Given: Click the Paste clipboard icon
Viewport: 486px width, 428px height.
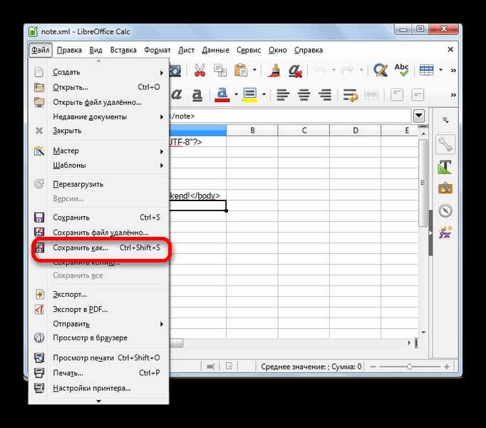Looking at the screenshot, I should click(241, 70).
